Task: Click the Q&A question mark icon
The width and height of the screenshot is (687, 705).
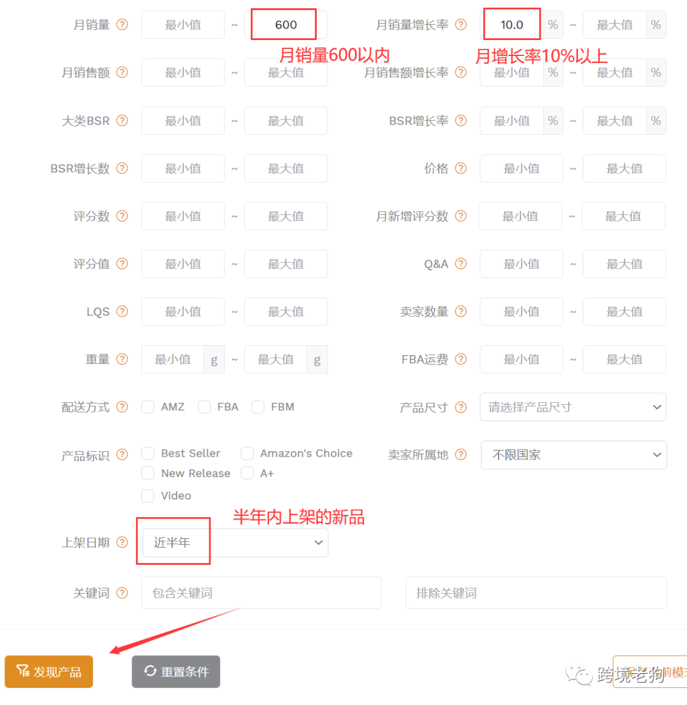Action: [x=459, y=263]
